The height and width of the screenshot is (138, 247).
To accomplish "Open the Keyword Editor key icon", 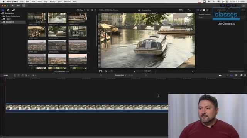I will click(18, 5).
